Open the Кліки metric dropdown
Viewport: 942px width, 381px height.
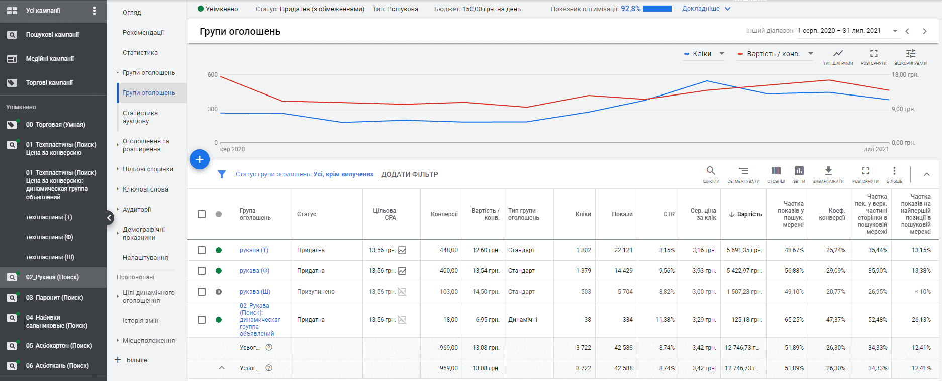tap(704, 54)
